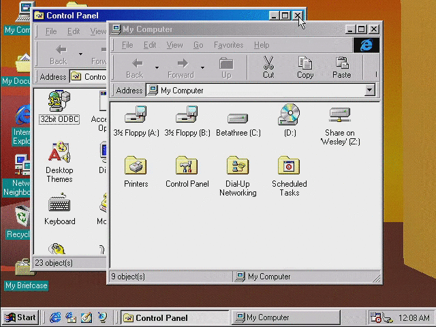Viewport: 436px width, 327px height.
Task: Click the Show Desktop Quick Launch icon
Action: point(87,317)
